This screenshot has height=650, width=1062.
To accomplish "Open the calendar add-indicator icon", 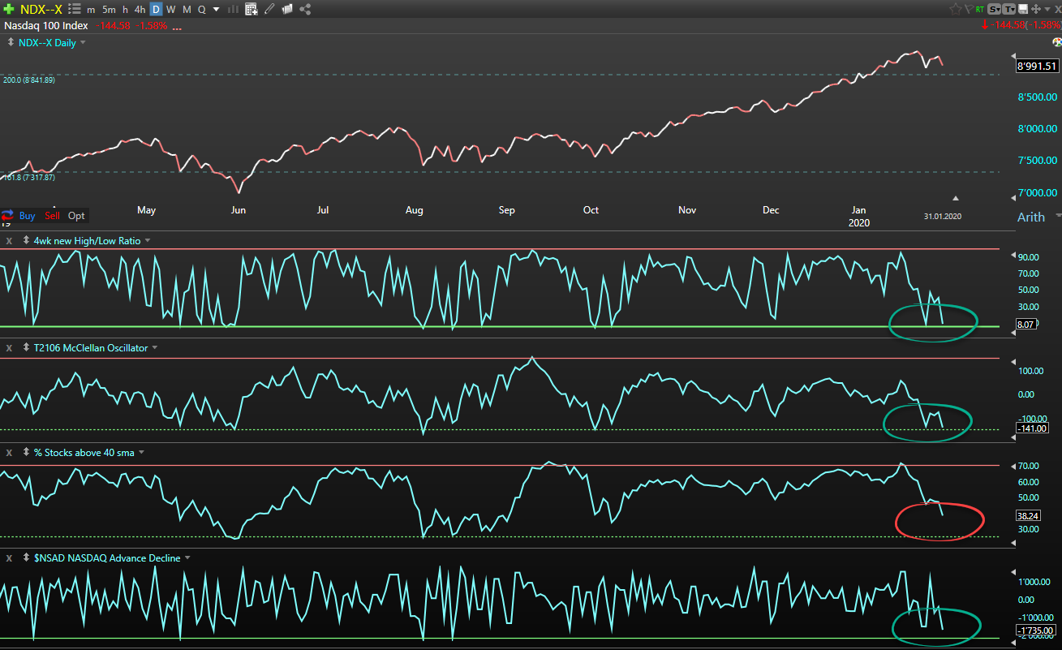I will coord(252,9).
